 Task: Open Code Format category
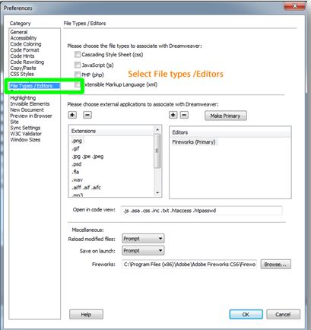(x=24, y=50)
